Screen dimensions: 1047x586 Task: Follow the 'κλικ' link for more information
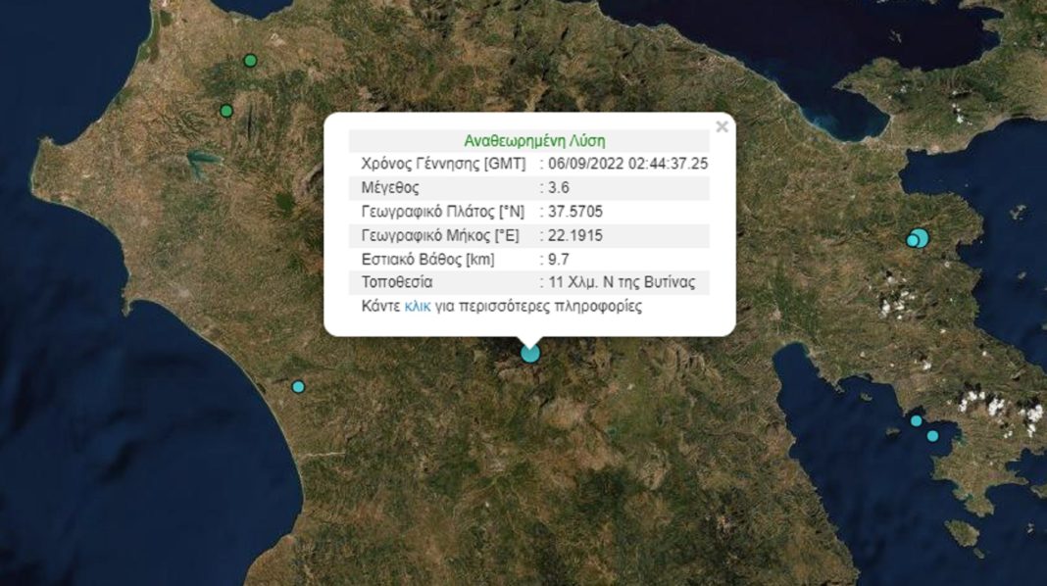pyautogui.click(x=418, y=307)
